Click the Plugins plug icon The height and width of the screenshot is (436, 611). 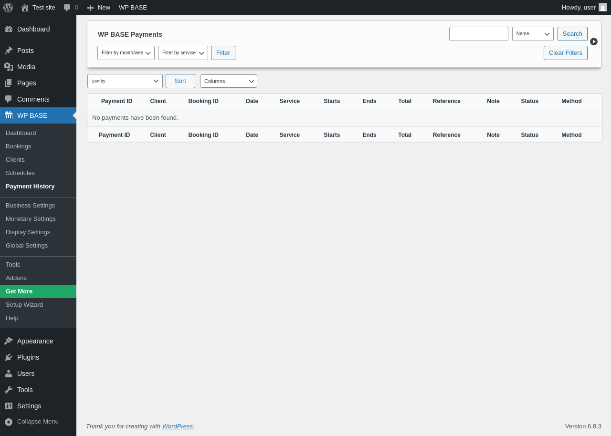[9, 357]
